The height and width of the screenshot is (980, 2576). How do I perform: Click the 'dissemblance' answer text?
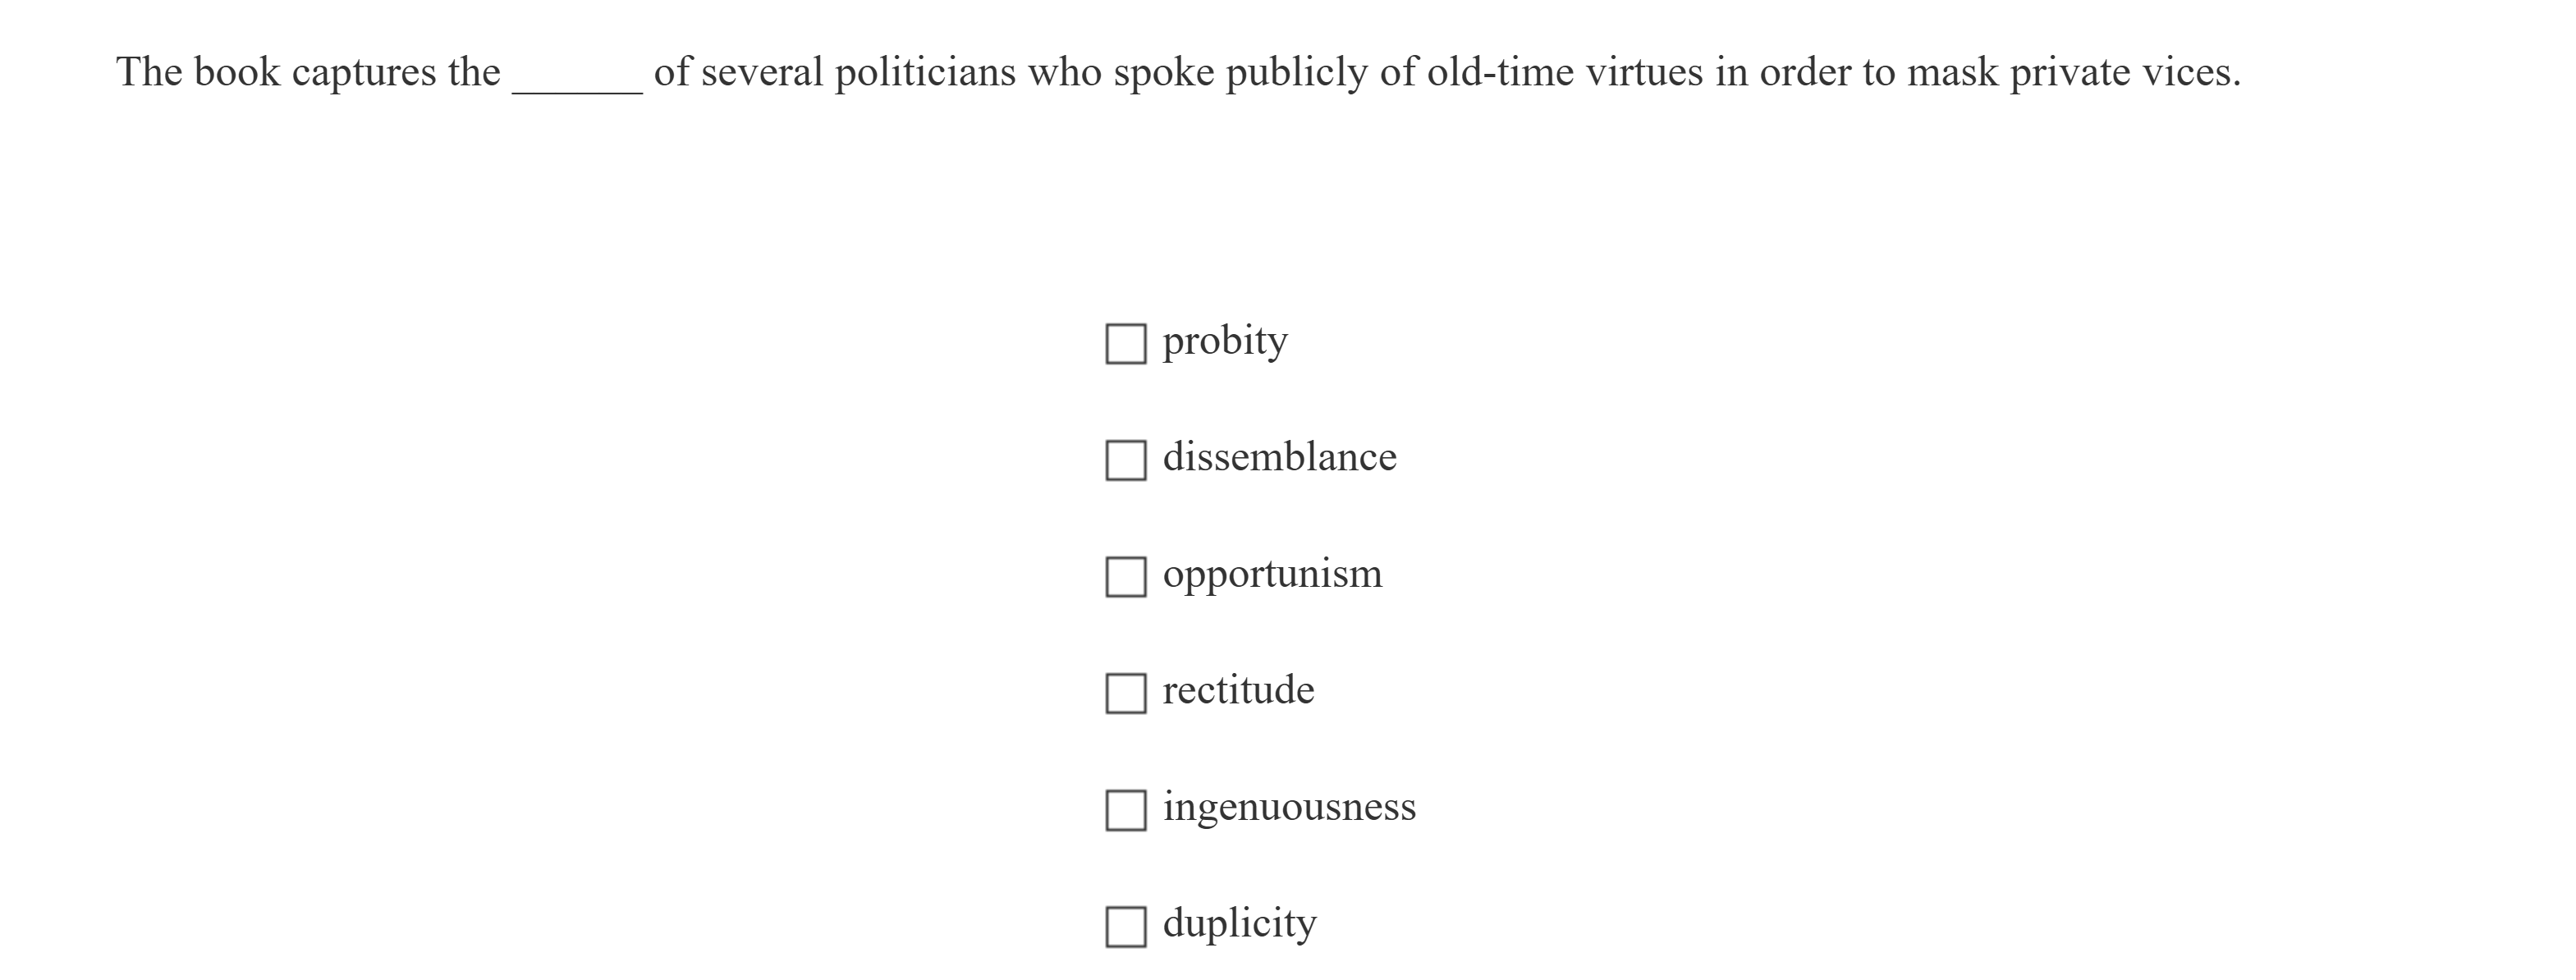(1279, 458)
